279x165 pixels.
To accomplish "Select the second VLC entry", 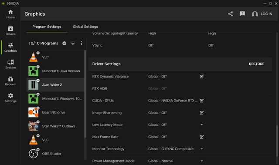I will (55, 140).
